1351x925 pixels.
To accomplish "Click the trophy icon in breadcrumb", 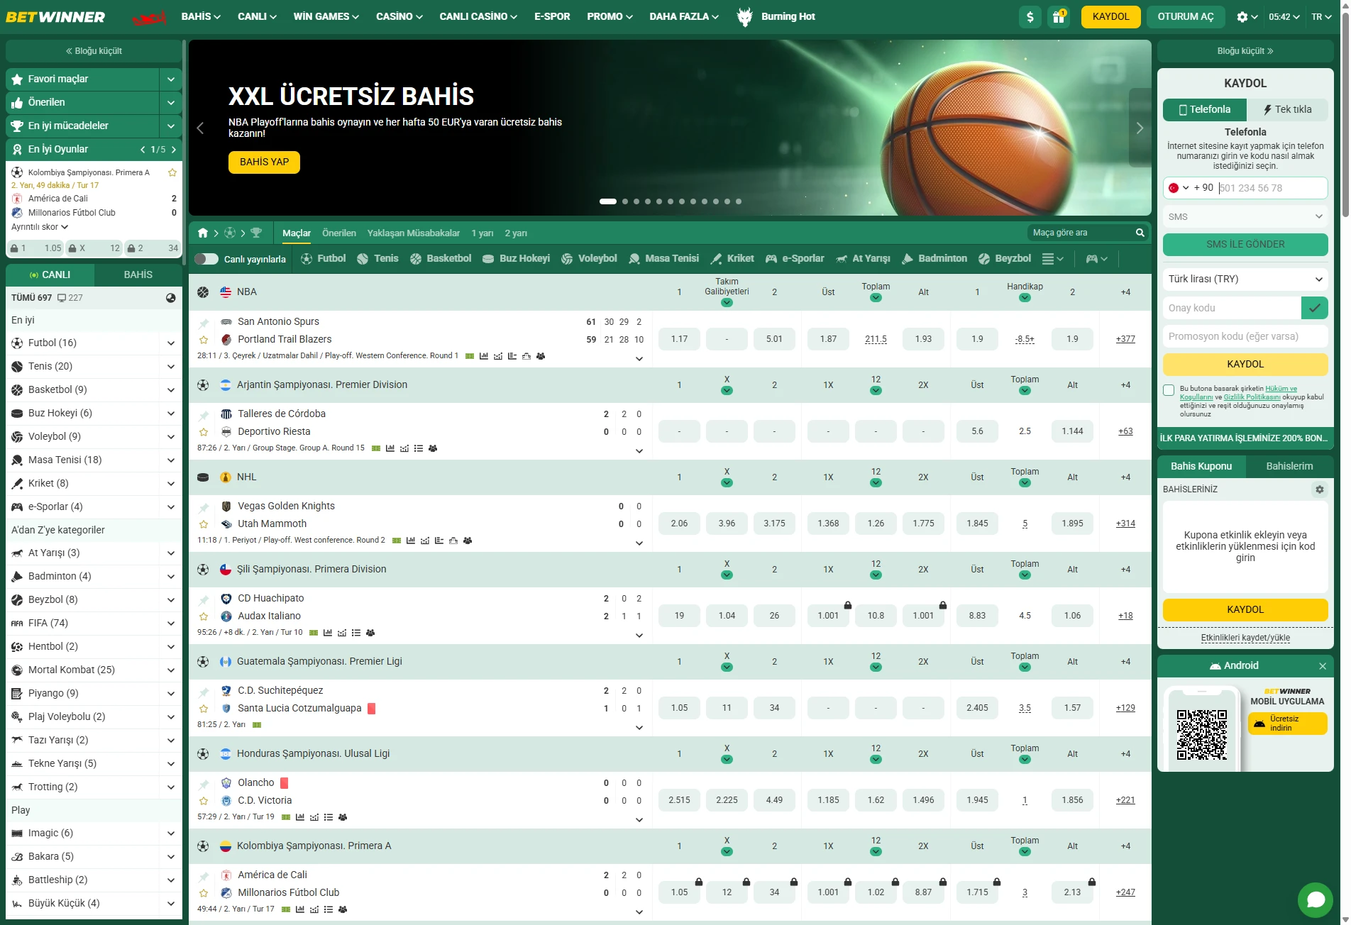I will coord(256,233).
